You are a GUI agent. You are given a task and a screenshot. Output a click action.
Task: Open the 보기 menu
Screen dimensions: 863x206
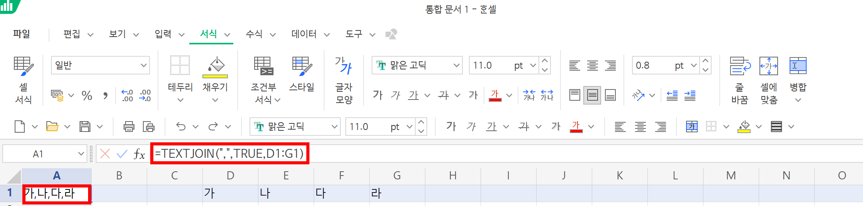117,34
